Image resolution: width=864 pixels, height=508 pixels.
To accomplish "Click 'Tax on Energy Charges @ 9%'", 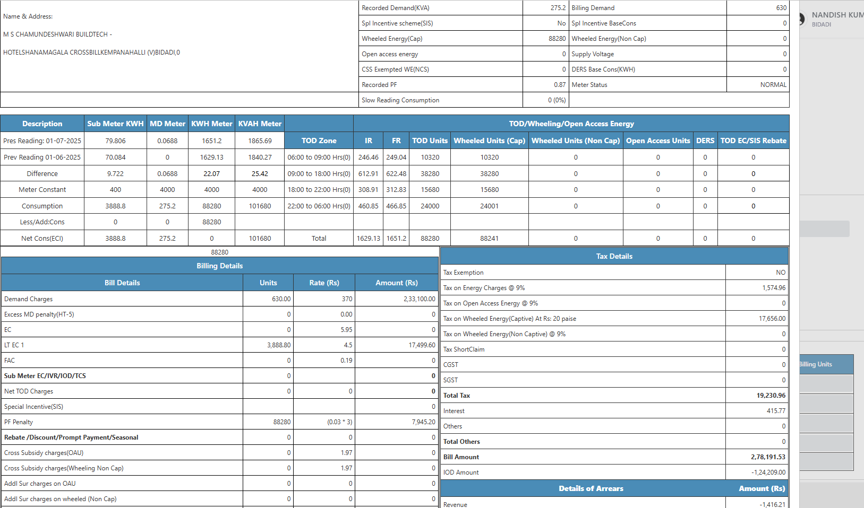I will (484, 288).
